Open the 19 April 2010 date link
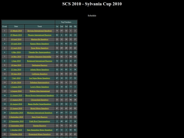Image resolution: width=184 pixels, height=138 pixels. pyautogui.click(x=16, y=44)
